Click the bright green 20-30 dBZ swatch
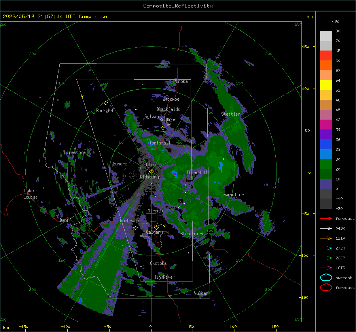356x332 pixels. (326, 164)
